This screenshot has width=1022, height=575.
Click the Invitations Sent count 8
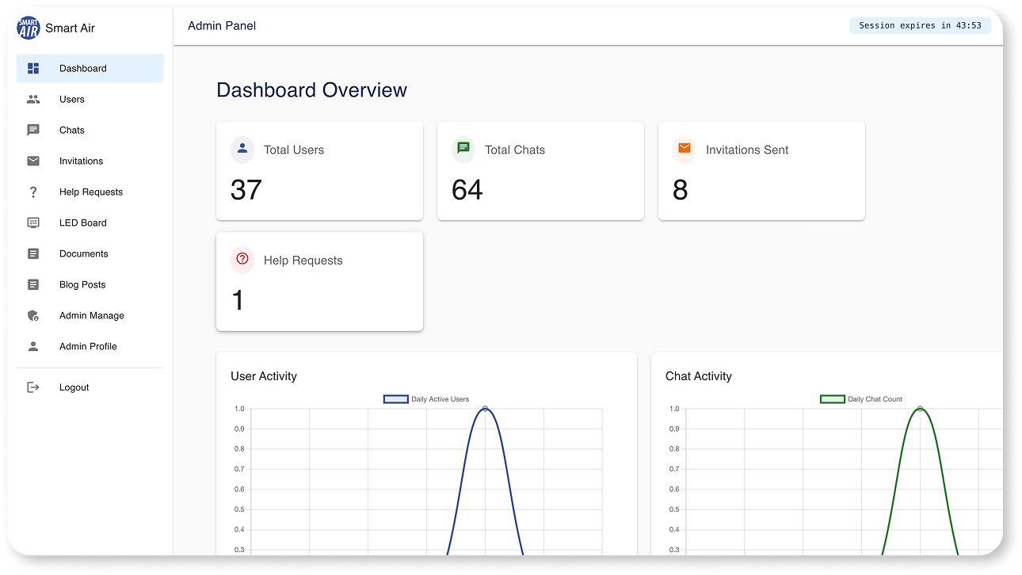pos(681,190)
